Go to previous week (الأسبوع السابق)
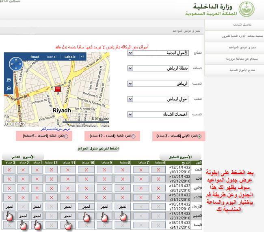 [180, 157]
